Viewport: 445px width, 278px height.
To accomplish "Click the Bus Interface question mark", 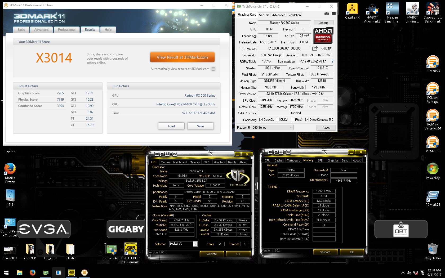I will [x=332, y=61].
